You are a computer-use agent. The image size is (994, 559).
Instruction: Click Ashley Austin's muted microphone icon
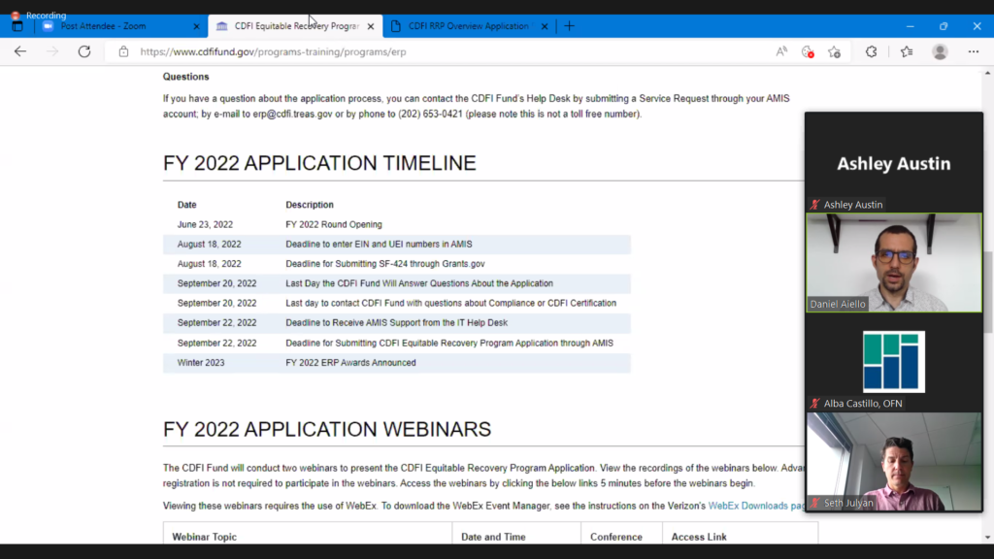815,205
